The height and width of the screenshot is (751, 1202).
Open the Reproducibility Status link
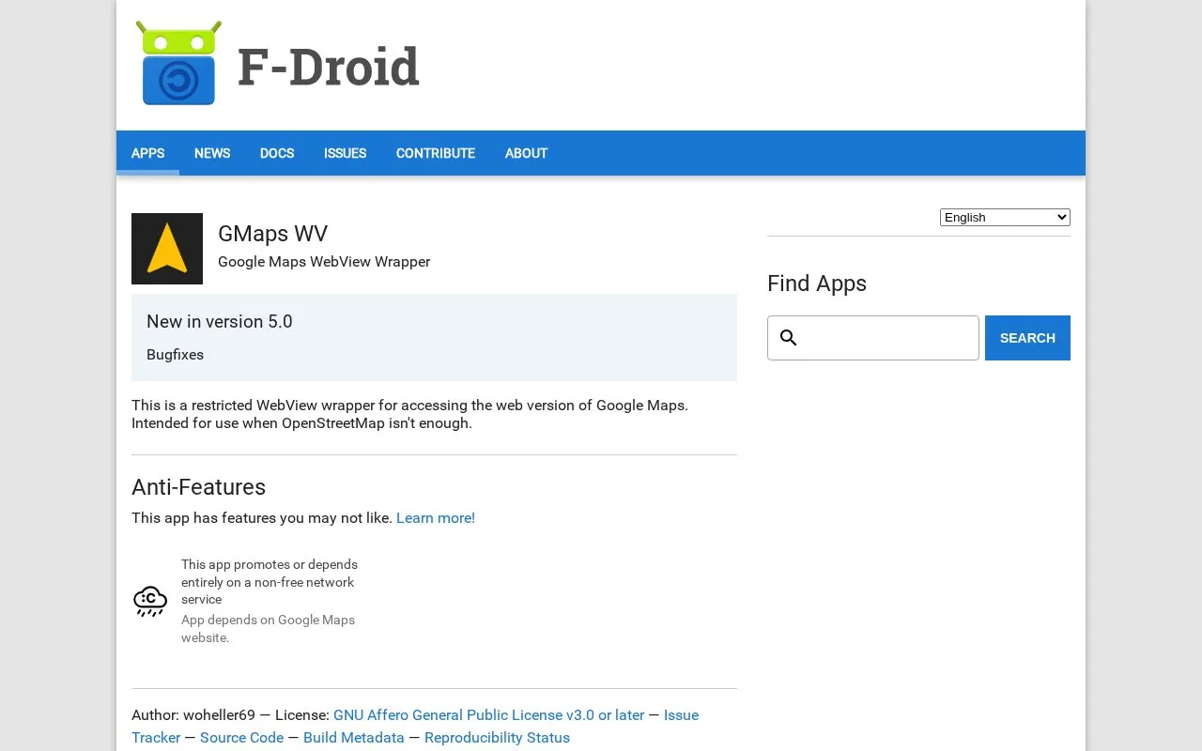click(497, 738)
